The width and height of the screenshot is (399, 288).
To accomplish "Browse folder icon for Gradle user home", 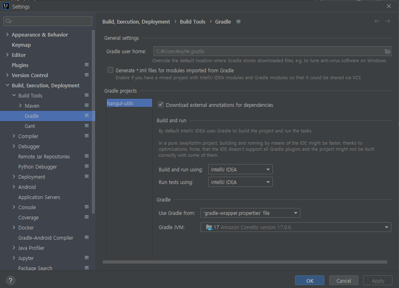I will [387, 52].
